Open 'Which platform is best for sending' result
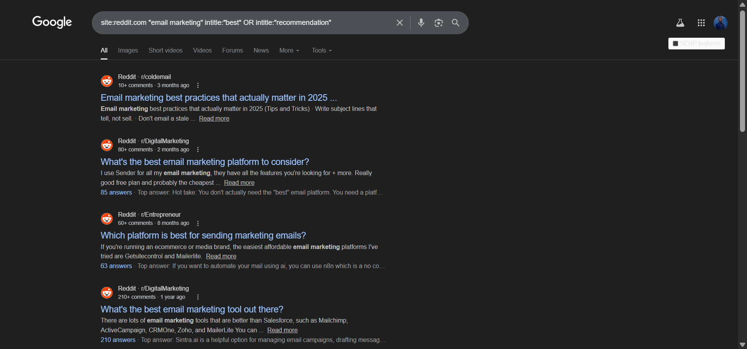This screenshot has height=349, width=747. point(203,235)
